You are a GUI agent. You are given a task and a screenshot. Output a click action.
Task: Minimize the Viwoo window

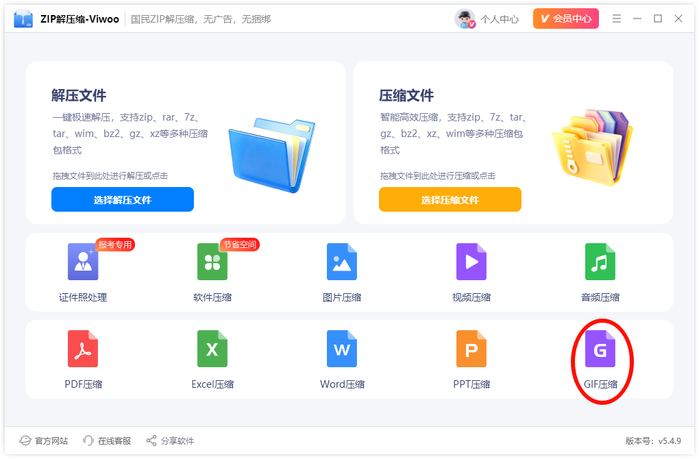point(637,18)
